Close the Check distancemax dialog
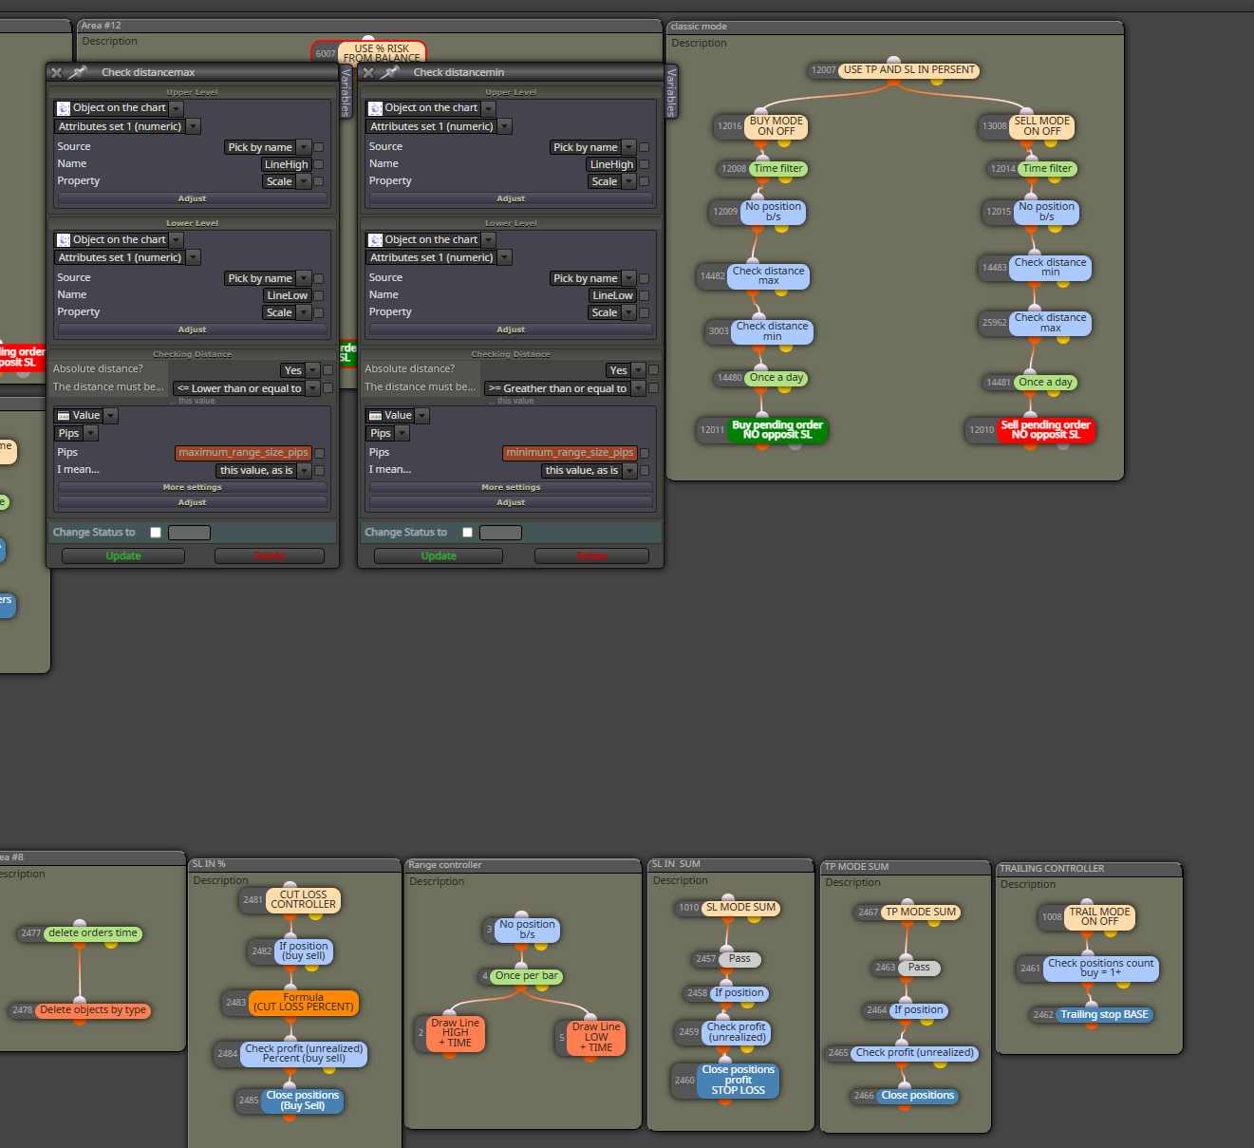 57,72
